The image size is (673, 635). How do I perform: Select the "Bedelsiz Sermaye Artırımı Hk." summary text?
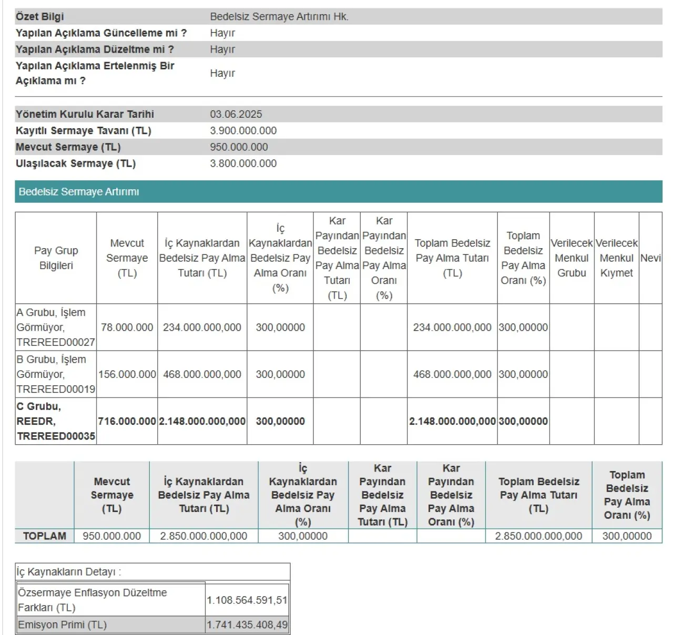[279, 16]
